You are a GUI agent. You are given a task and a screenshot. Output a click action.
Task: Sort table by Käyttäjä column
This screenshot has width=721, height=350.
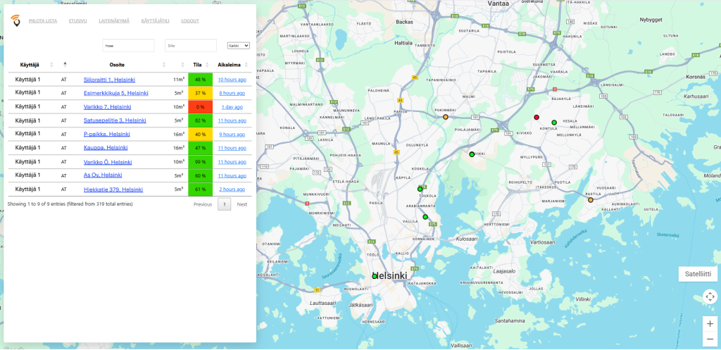(30, 65)
